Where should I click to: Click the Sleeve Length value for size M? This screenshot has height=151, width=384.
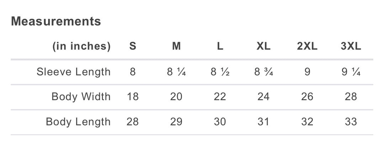coord(176,72)
